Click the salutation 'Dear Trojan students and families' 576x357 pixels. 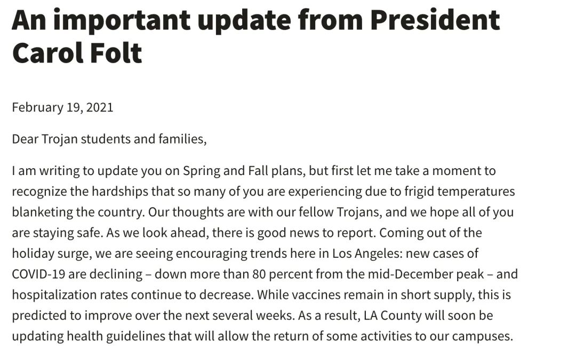[x=109, y=139]
